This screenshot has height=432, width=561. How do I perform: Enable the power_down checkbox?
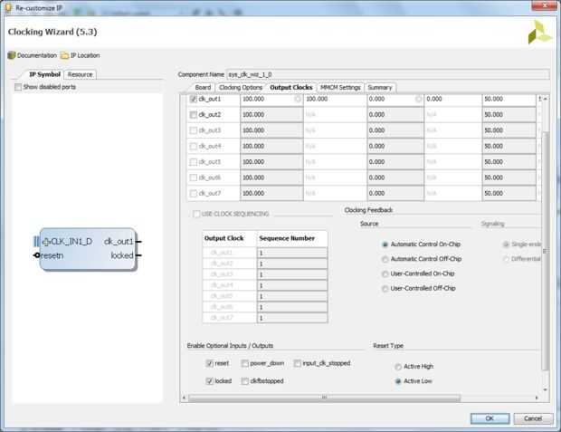pyautogui.click(x=244, y=363)
